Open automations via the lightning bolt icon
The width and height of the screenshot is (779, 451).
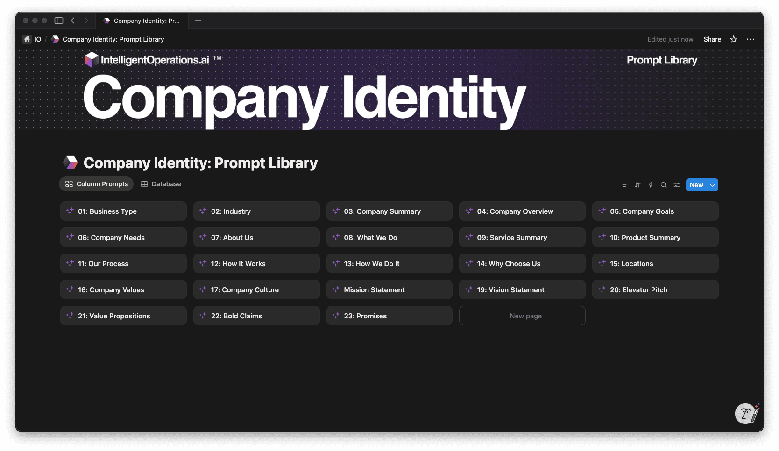(651, 184)
